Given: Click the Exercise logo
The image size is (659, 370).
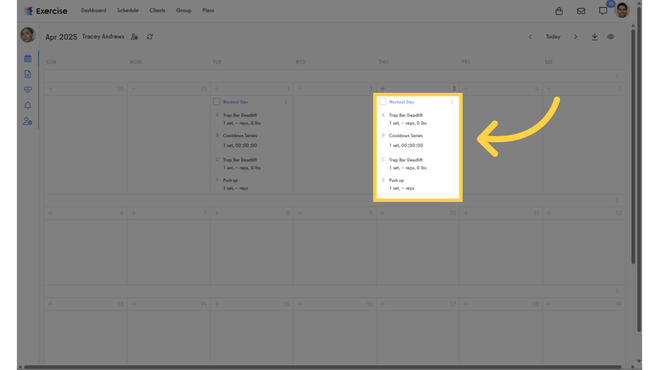Looking at the screenshot, I should 46,11.
